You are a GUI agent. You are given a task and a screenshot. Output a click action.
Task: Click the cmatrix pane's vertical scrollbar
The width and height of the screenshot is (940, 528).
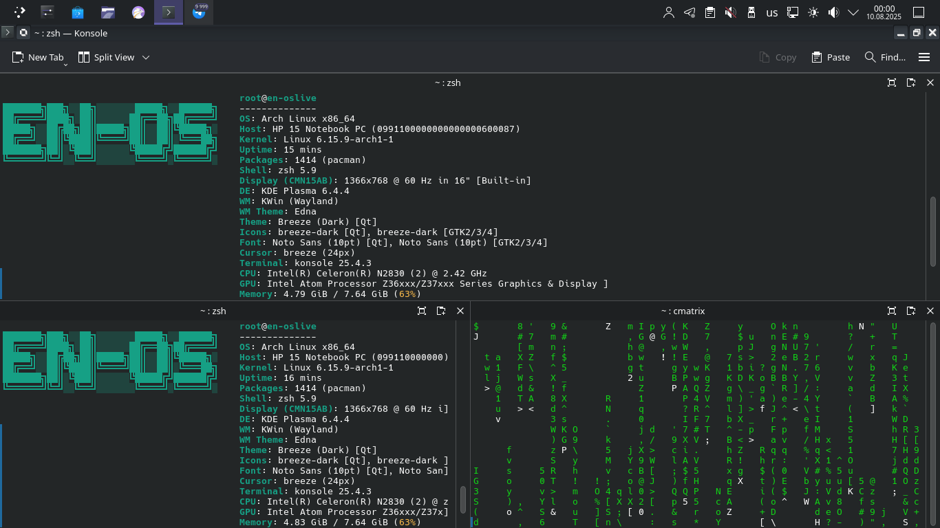click(x=933, y=423)
